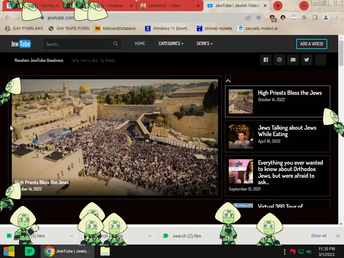Go to the HOME menu item
The height and width of the screenshot is (258, 344).
[x=140, y=43]
